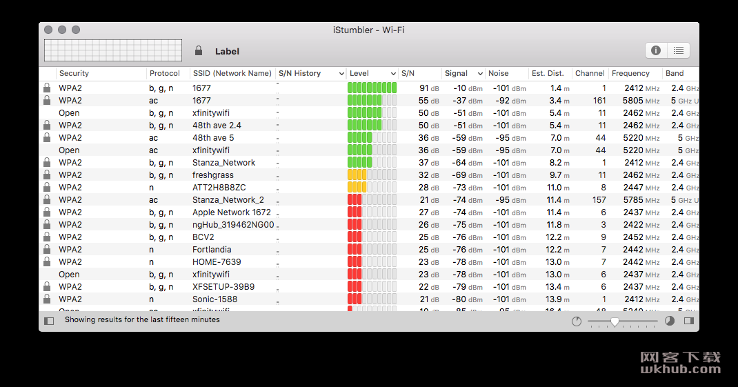Click the -80 dBm signal value
The width and height of the screenshot is (738, 387).
coord(468,299)
